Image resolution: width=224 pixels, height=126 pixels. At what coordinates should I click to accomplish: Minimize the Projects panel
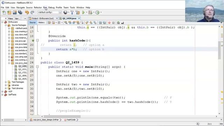[x=25, y=19]
